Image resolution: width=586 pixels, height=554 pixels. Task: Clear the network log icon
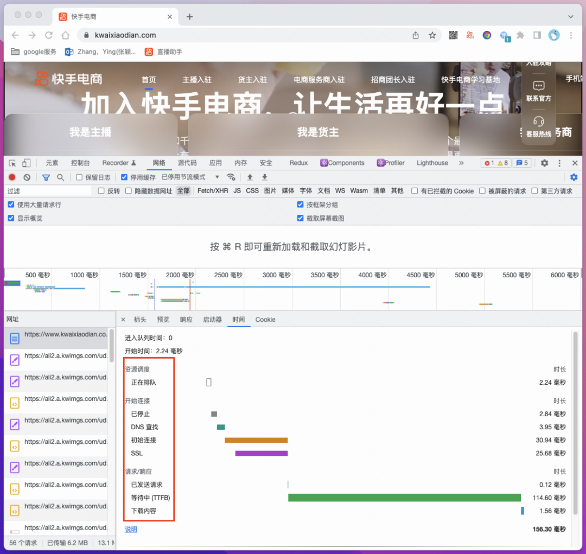click(27, 177)
